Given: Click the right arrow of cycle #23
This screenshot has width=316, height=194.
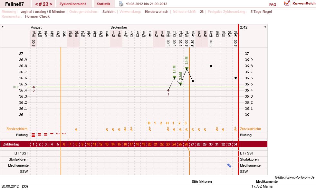Looking at the screenshot, I should 51,4.
